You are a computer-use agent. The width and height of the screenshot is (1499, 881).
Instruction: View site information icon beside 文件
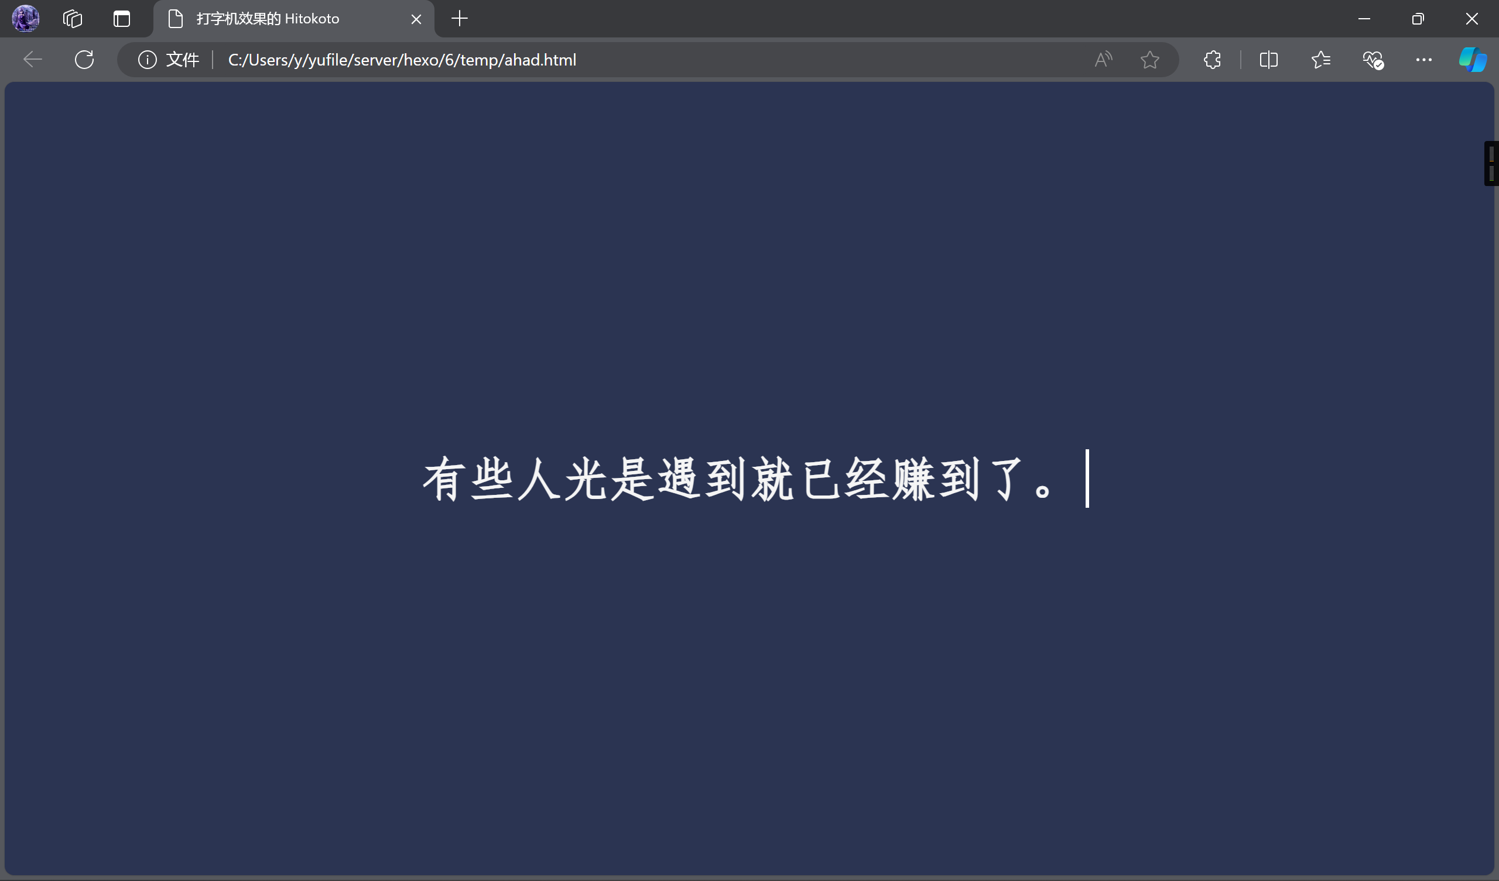(x=147, y=60)
